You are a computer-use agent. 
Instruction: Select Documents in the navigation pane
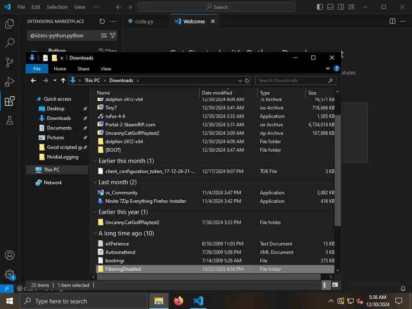click(x=59, y=128)
